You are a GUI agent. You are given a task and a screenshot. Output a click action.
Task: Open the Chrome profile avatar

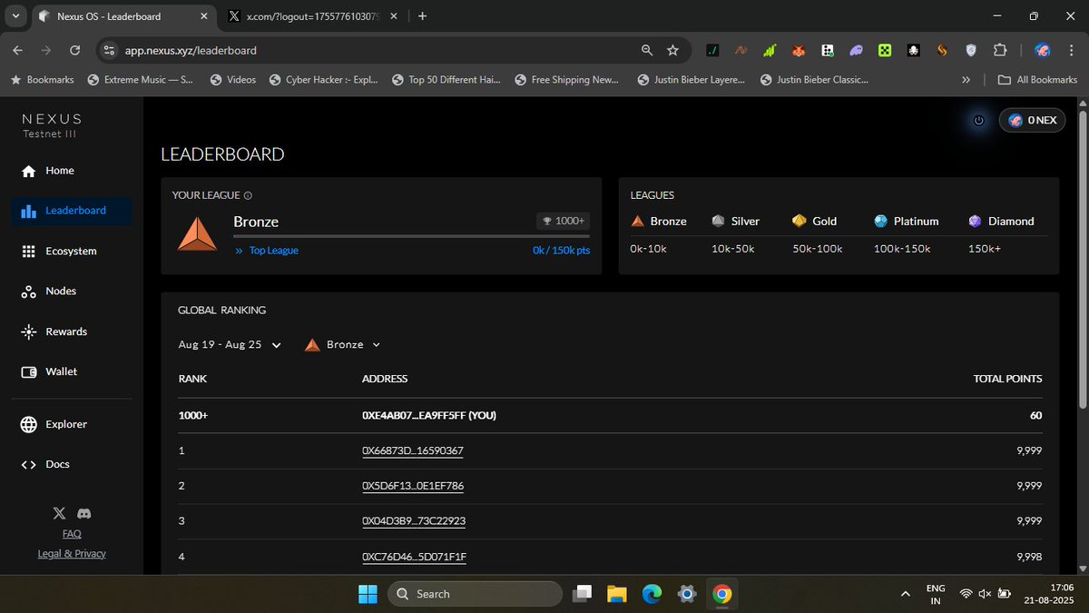[1043, 51]
